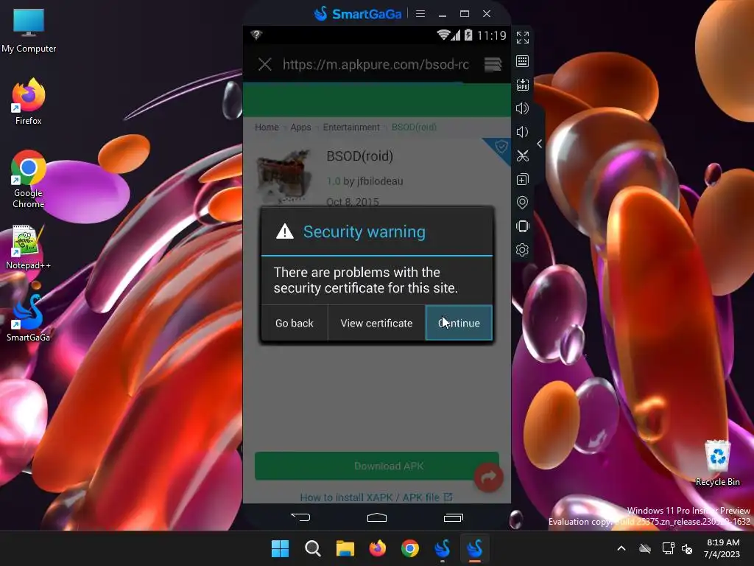Click Continue in the Security warning dialog

459,323
